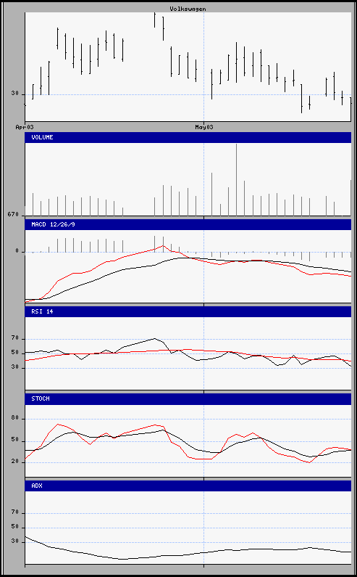Click the Apr03 date label
357x577 pixels.
pos(25,127)
